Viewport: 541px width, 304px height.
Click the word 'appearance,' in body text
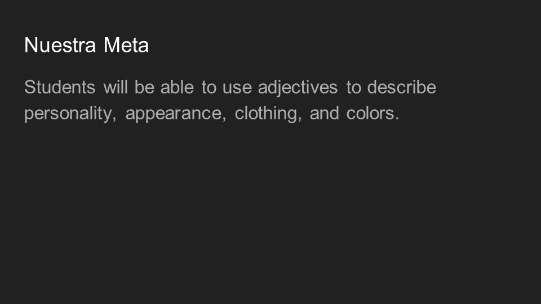point(176,114)
